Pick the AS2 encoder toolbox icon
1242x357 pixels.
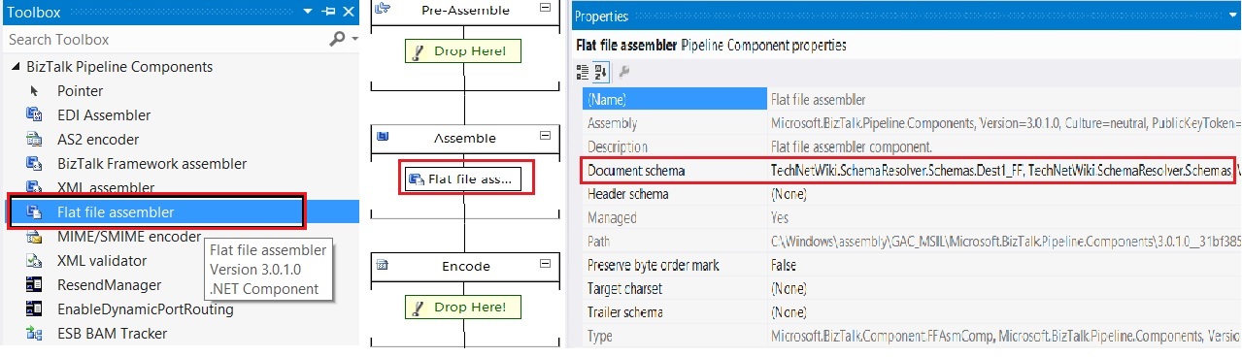point(34,140)
